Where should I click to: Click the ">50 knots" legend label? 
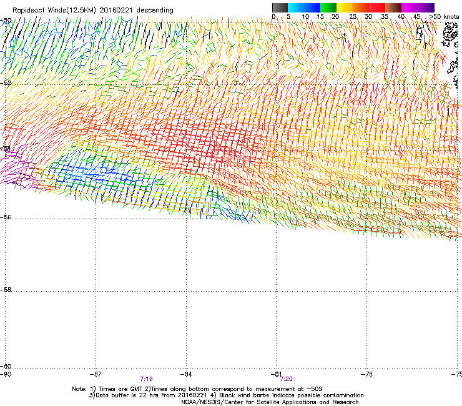[444, 17]
